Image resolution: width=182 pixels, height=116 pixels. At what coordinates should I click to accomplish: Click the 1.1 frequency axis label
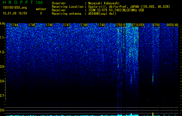(x=2, y=38)
